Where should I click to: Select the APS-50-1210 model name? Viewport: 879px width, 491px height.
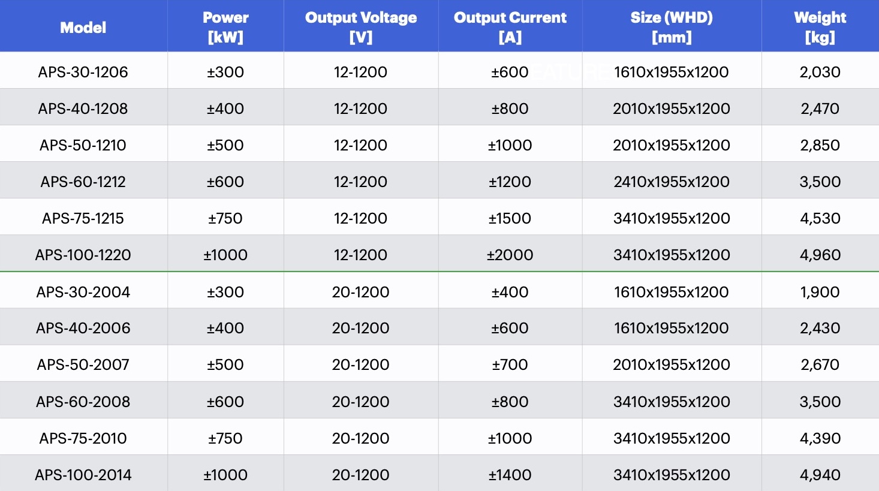point(83,145)
